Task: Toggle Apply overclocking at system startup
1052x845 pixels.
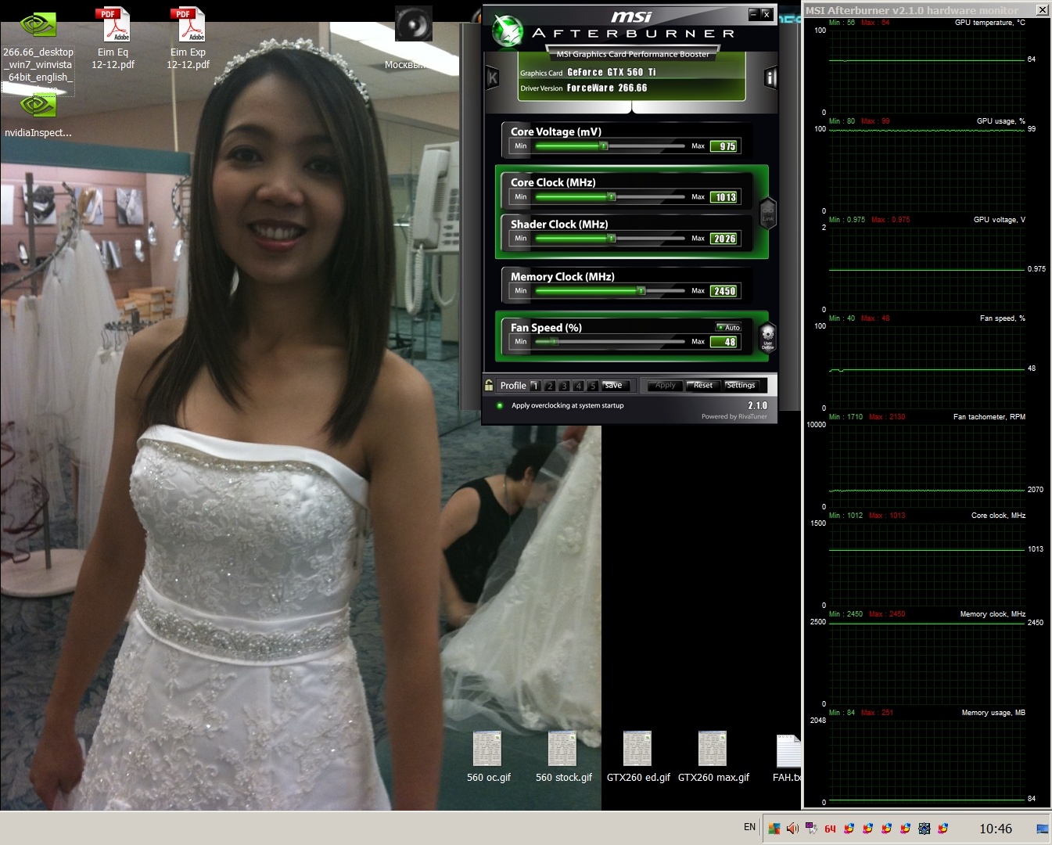Action: [x=500, y=405]
